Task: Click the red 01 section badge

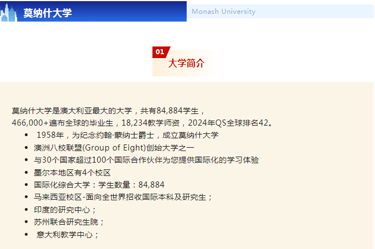Action: pos(160,52)
